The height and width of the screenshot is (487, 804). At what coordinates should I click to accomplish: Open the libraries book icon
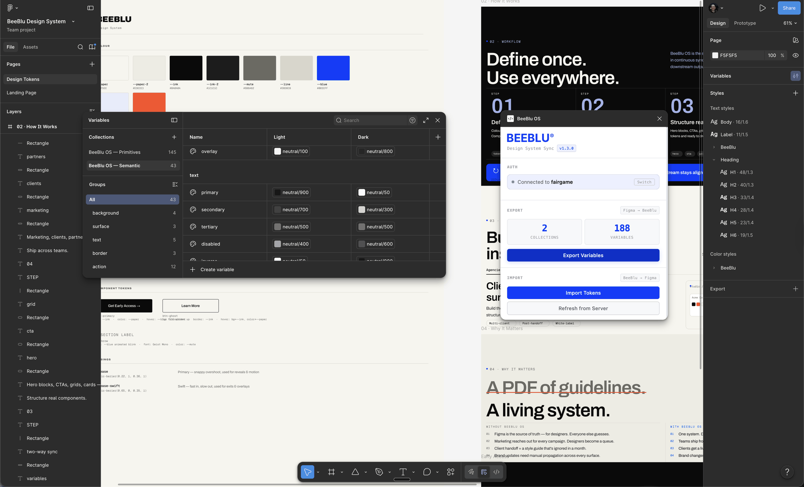92,47
